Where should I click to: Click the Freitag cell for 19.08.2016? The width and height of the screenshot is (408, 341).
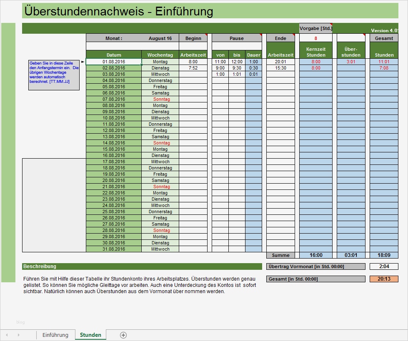click(160, 174)
